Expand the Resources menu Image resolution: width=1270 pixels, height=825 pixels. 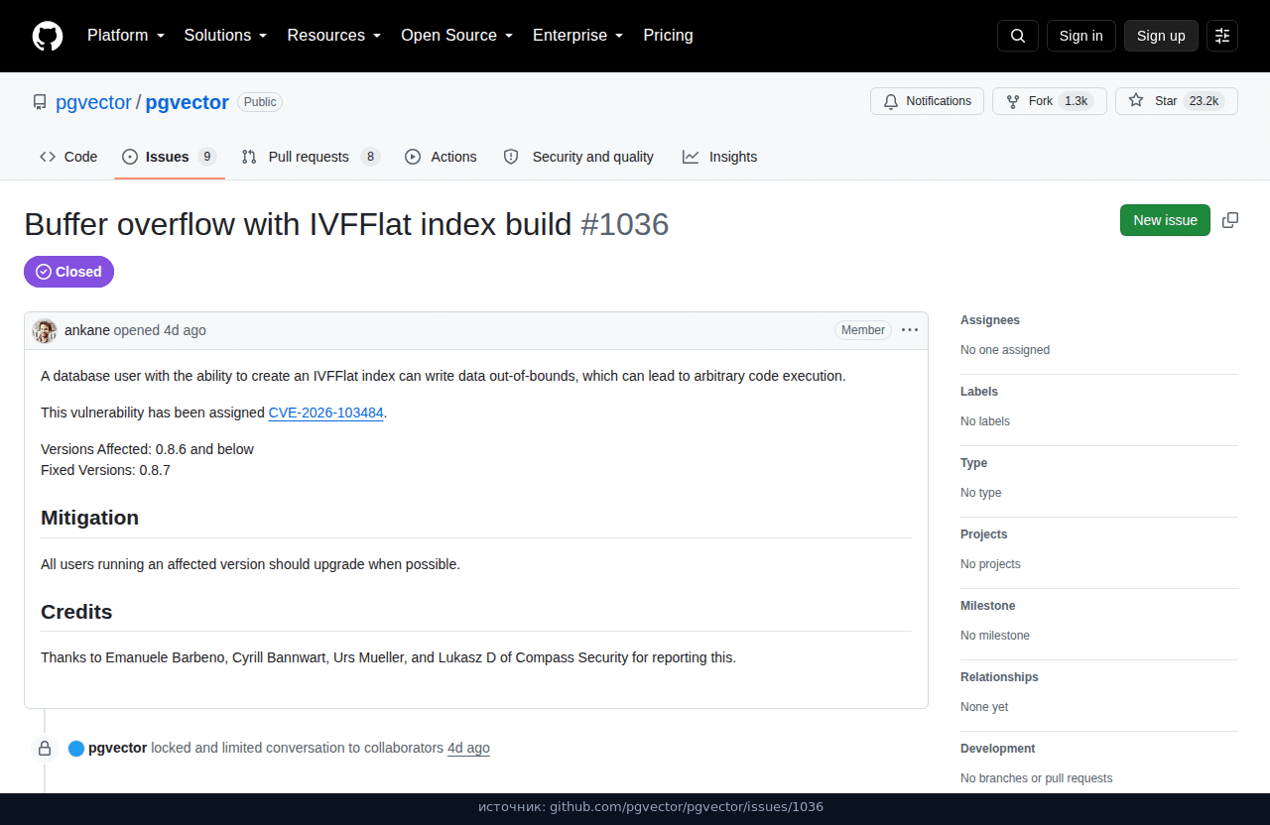334,36
